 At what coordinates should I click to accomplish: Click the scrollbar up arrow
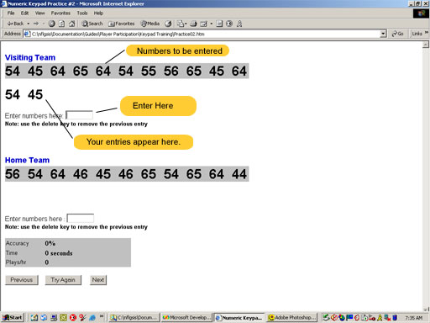pyautogui.click(x=426, y=45)
